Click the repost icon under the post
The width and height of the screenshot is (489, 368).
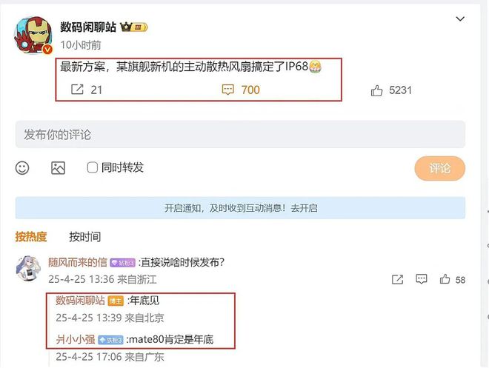(x=77, y=90)
